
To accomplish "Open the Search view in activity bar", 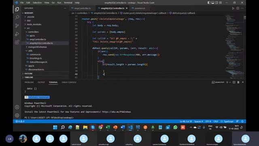I will [17, 17].
